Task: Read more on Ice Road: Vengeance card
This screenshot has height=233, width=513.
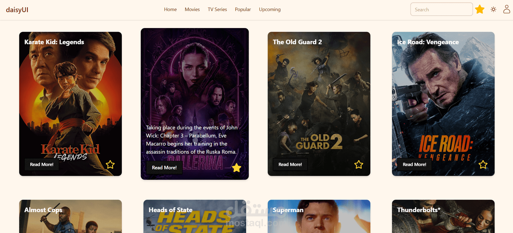Action: click(x=414, y=165)
